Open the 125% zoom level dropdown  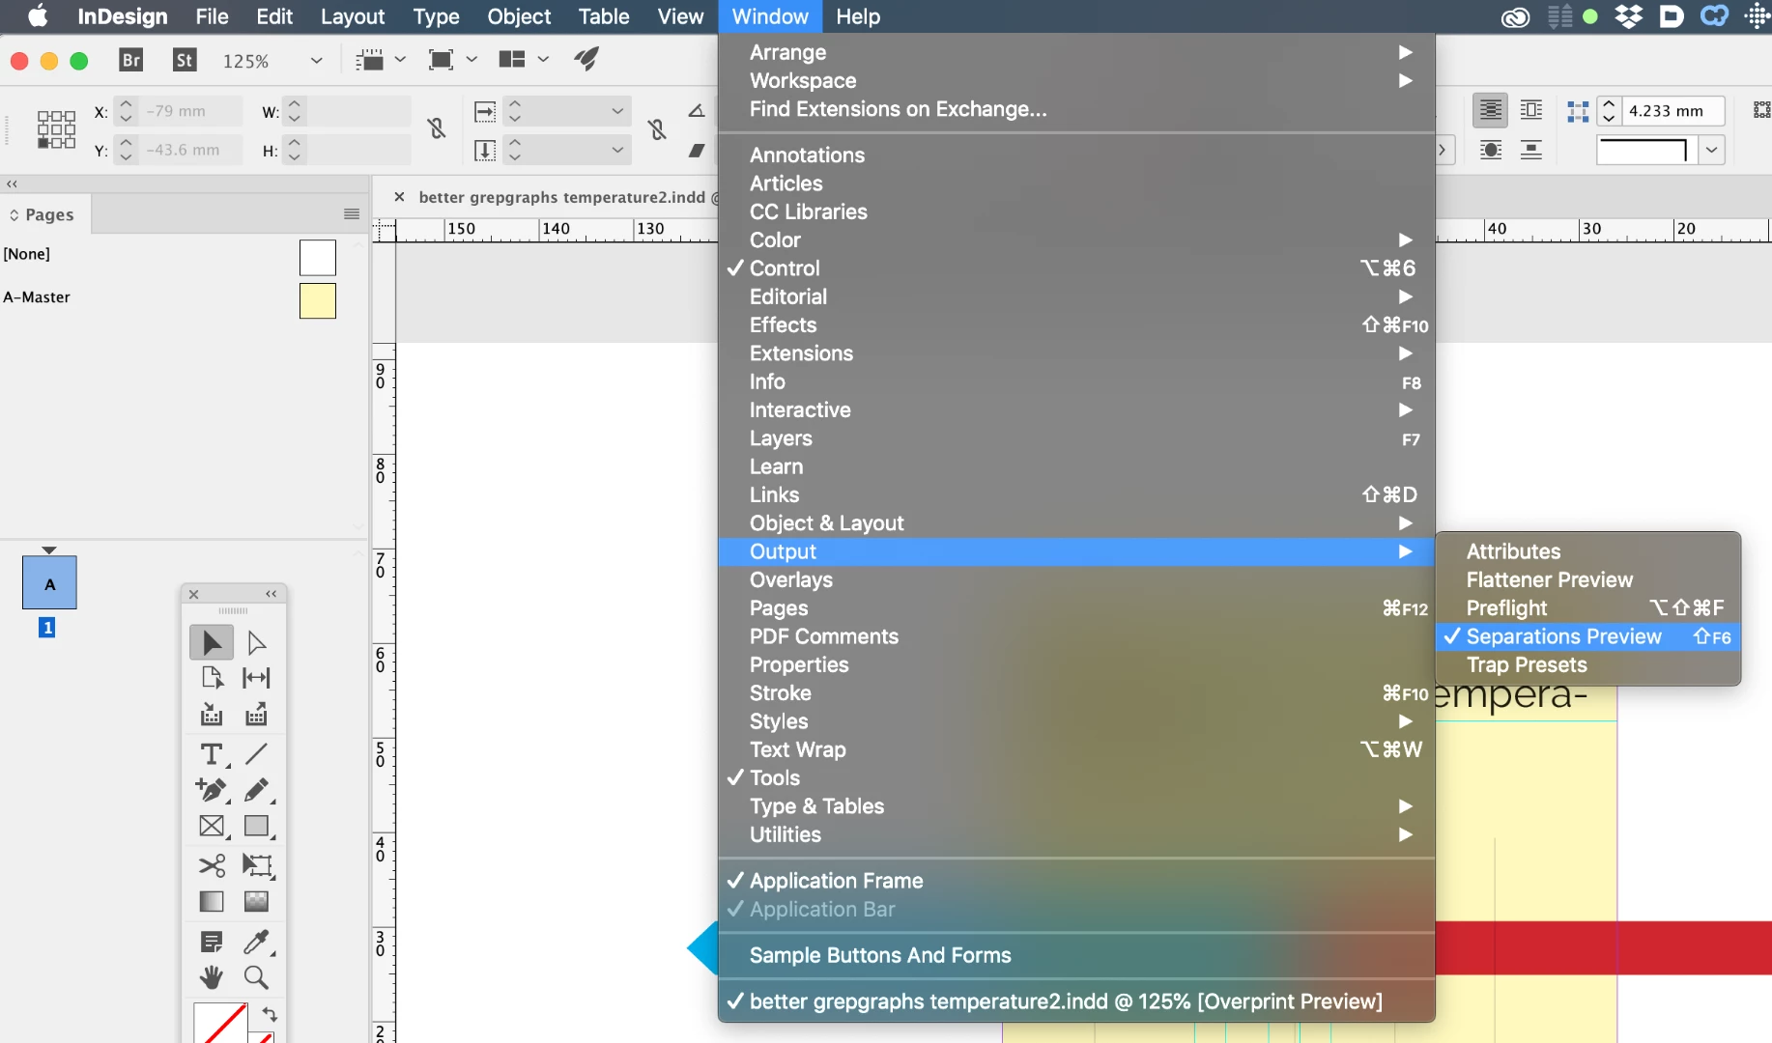pos(316,61)
